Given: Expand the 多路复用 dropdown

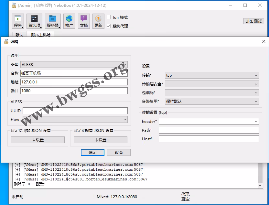Looking at the screenshot, I should 212,101.
